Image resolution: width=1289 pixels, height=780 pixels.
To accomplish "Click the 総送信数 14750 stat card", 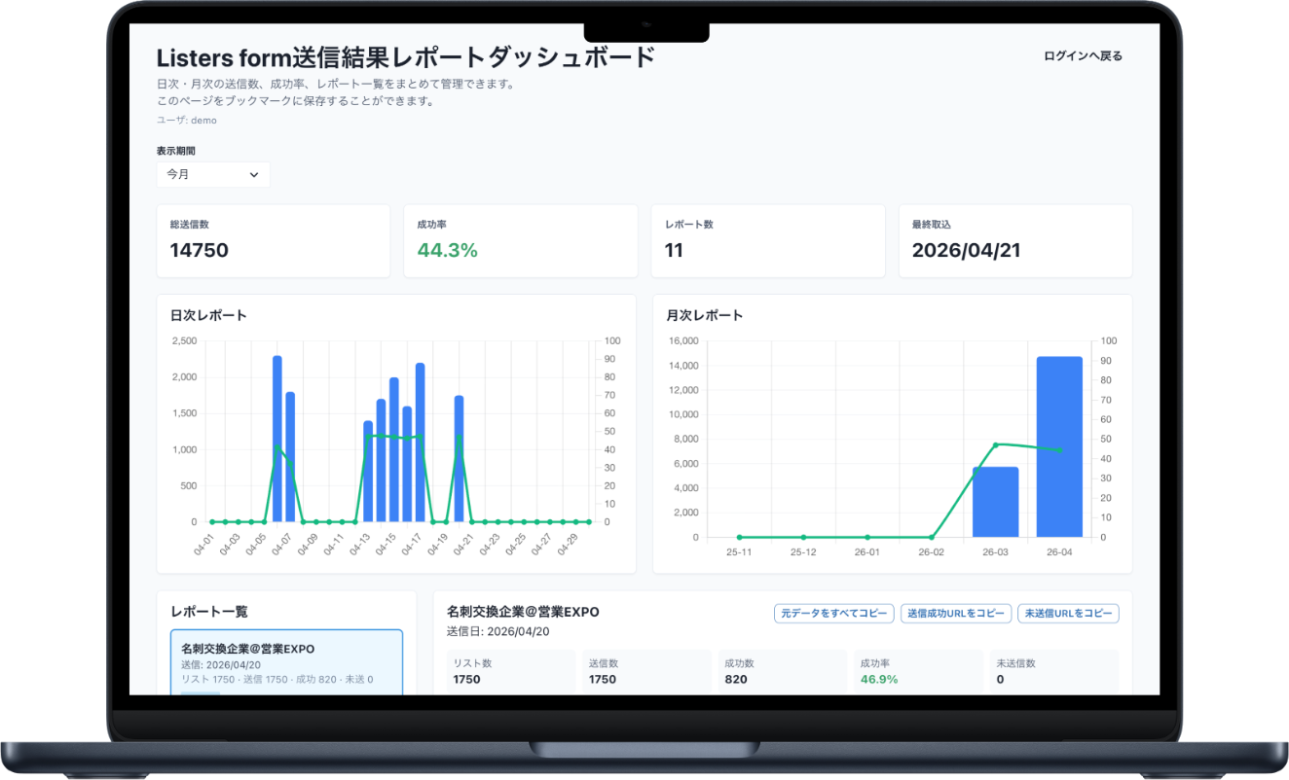I will (x=274, y=241).
